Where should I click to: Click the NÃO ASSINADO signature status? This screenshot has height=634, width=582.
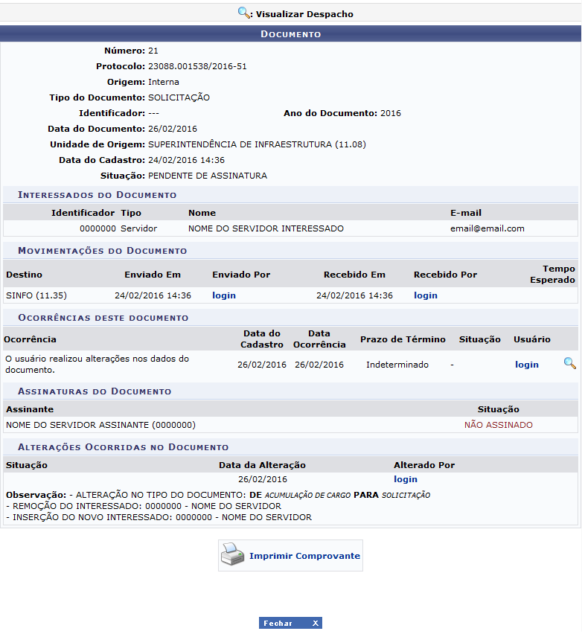point(499,425)
